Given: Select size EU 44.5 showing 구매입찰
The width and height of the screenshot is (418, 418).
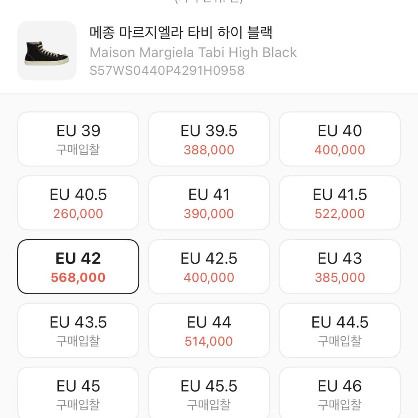Looking at the screenshot, I should click(x=340, y=330).
